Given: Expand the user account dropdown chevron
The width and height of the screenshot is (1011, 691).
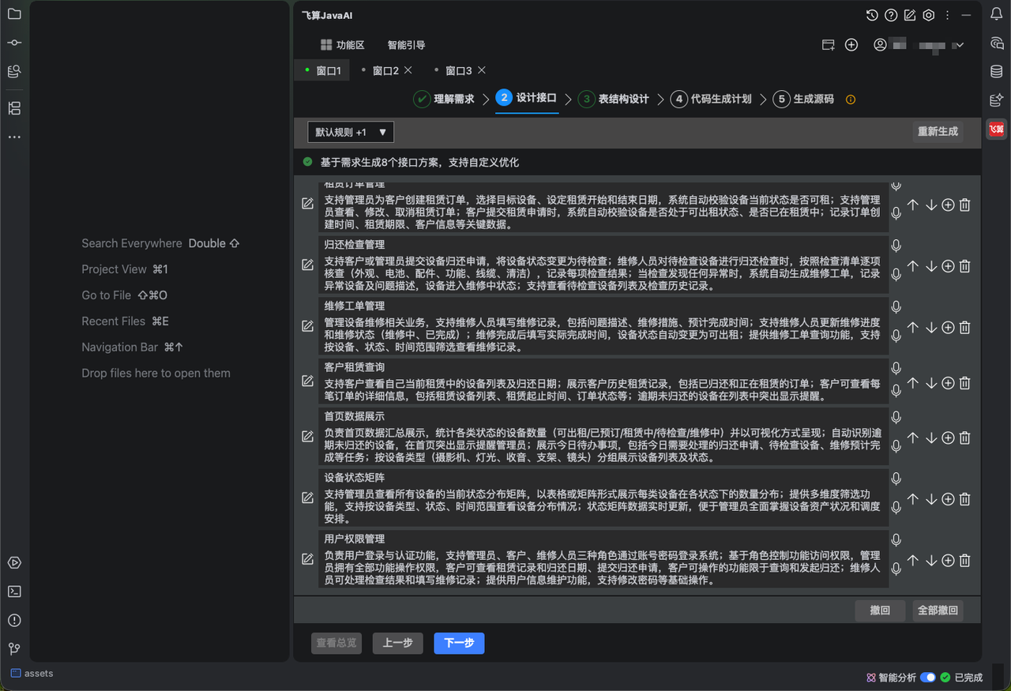Looking at the screenshot, I should coord(960,46).
